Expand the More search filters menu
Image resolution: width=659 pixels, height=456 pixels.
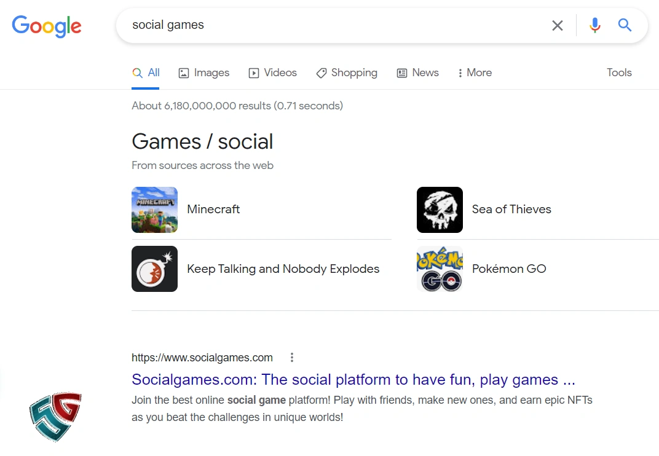[x=474, y=73]
